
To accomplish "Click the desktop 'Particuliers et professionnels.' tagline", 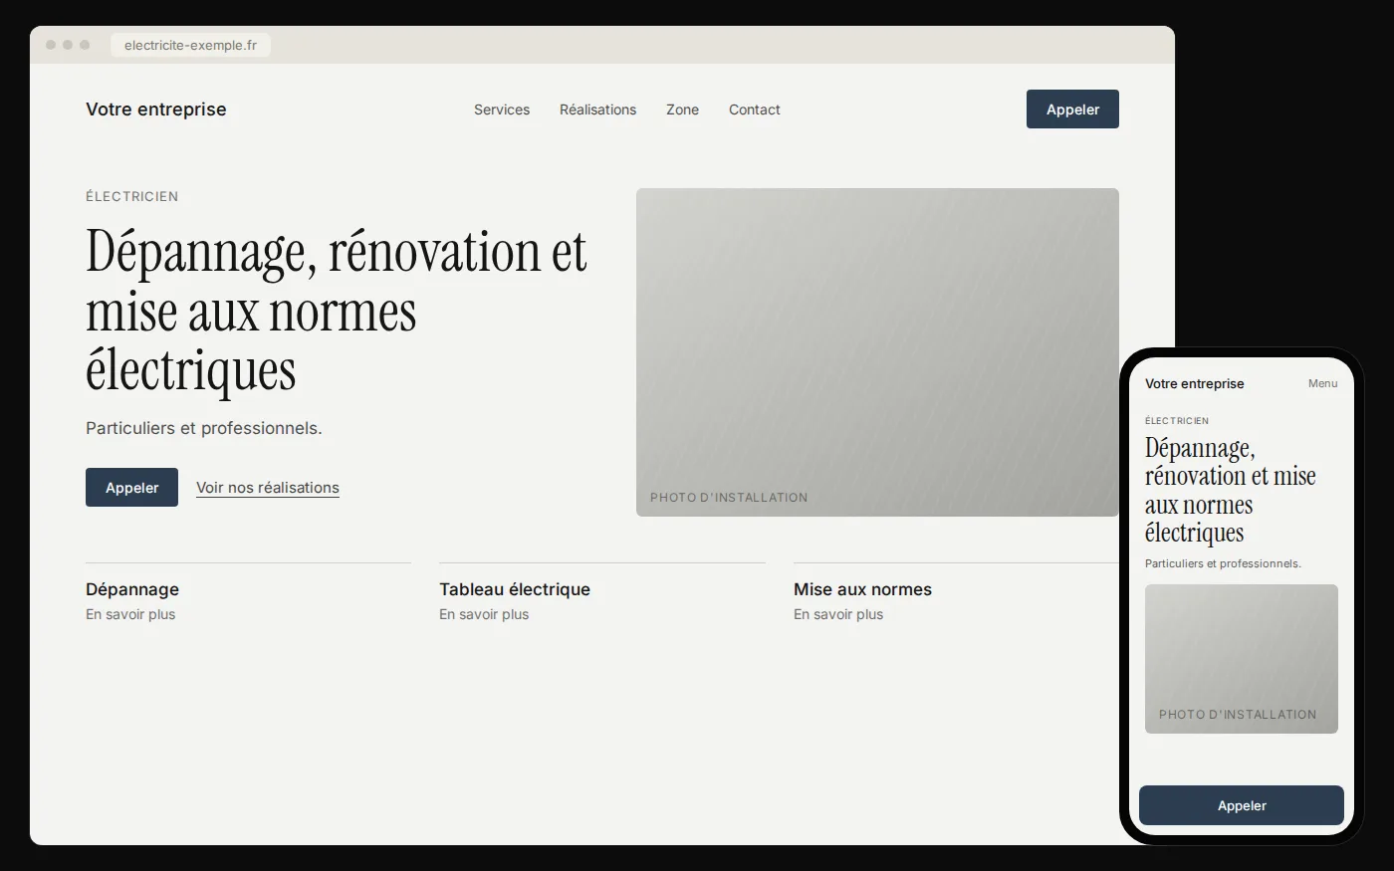I will (x=204, y=428).
